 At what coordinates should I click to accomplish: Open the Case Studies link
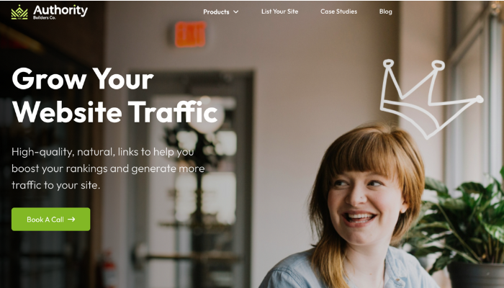338,12
